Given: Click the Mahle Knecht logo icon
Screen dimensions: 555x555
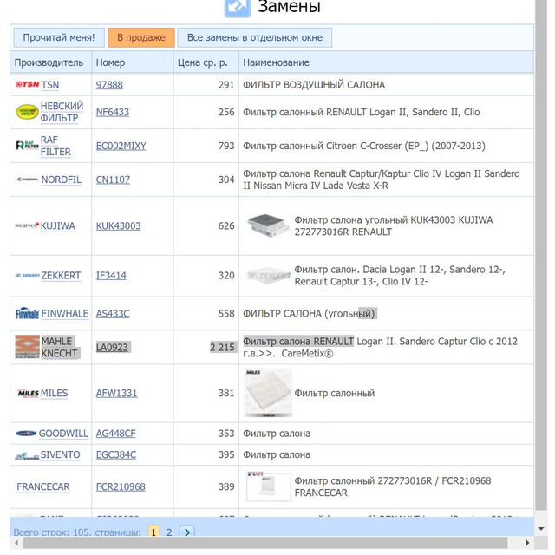Looking at the screenshot, I should 27,347.
